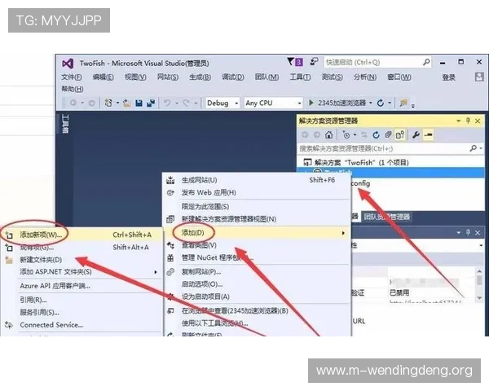489x391 pixels.
Task: Open the 视图(V) menu
Action: (x=135, y=77)
